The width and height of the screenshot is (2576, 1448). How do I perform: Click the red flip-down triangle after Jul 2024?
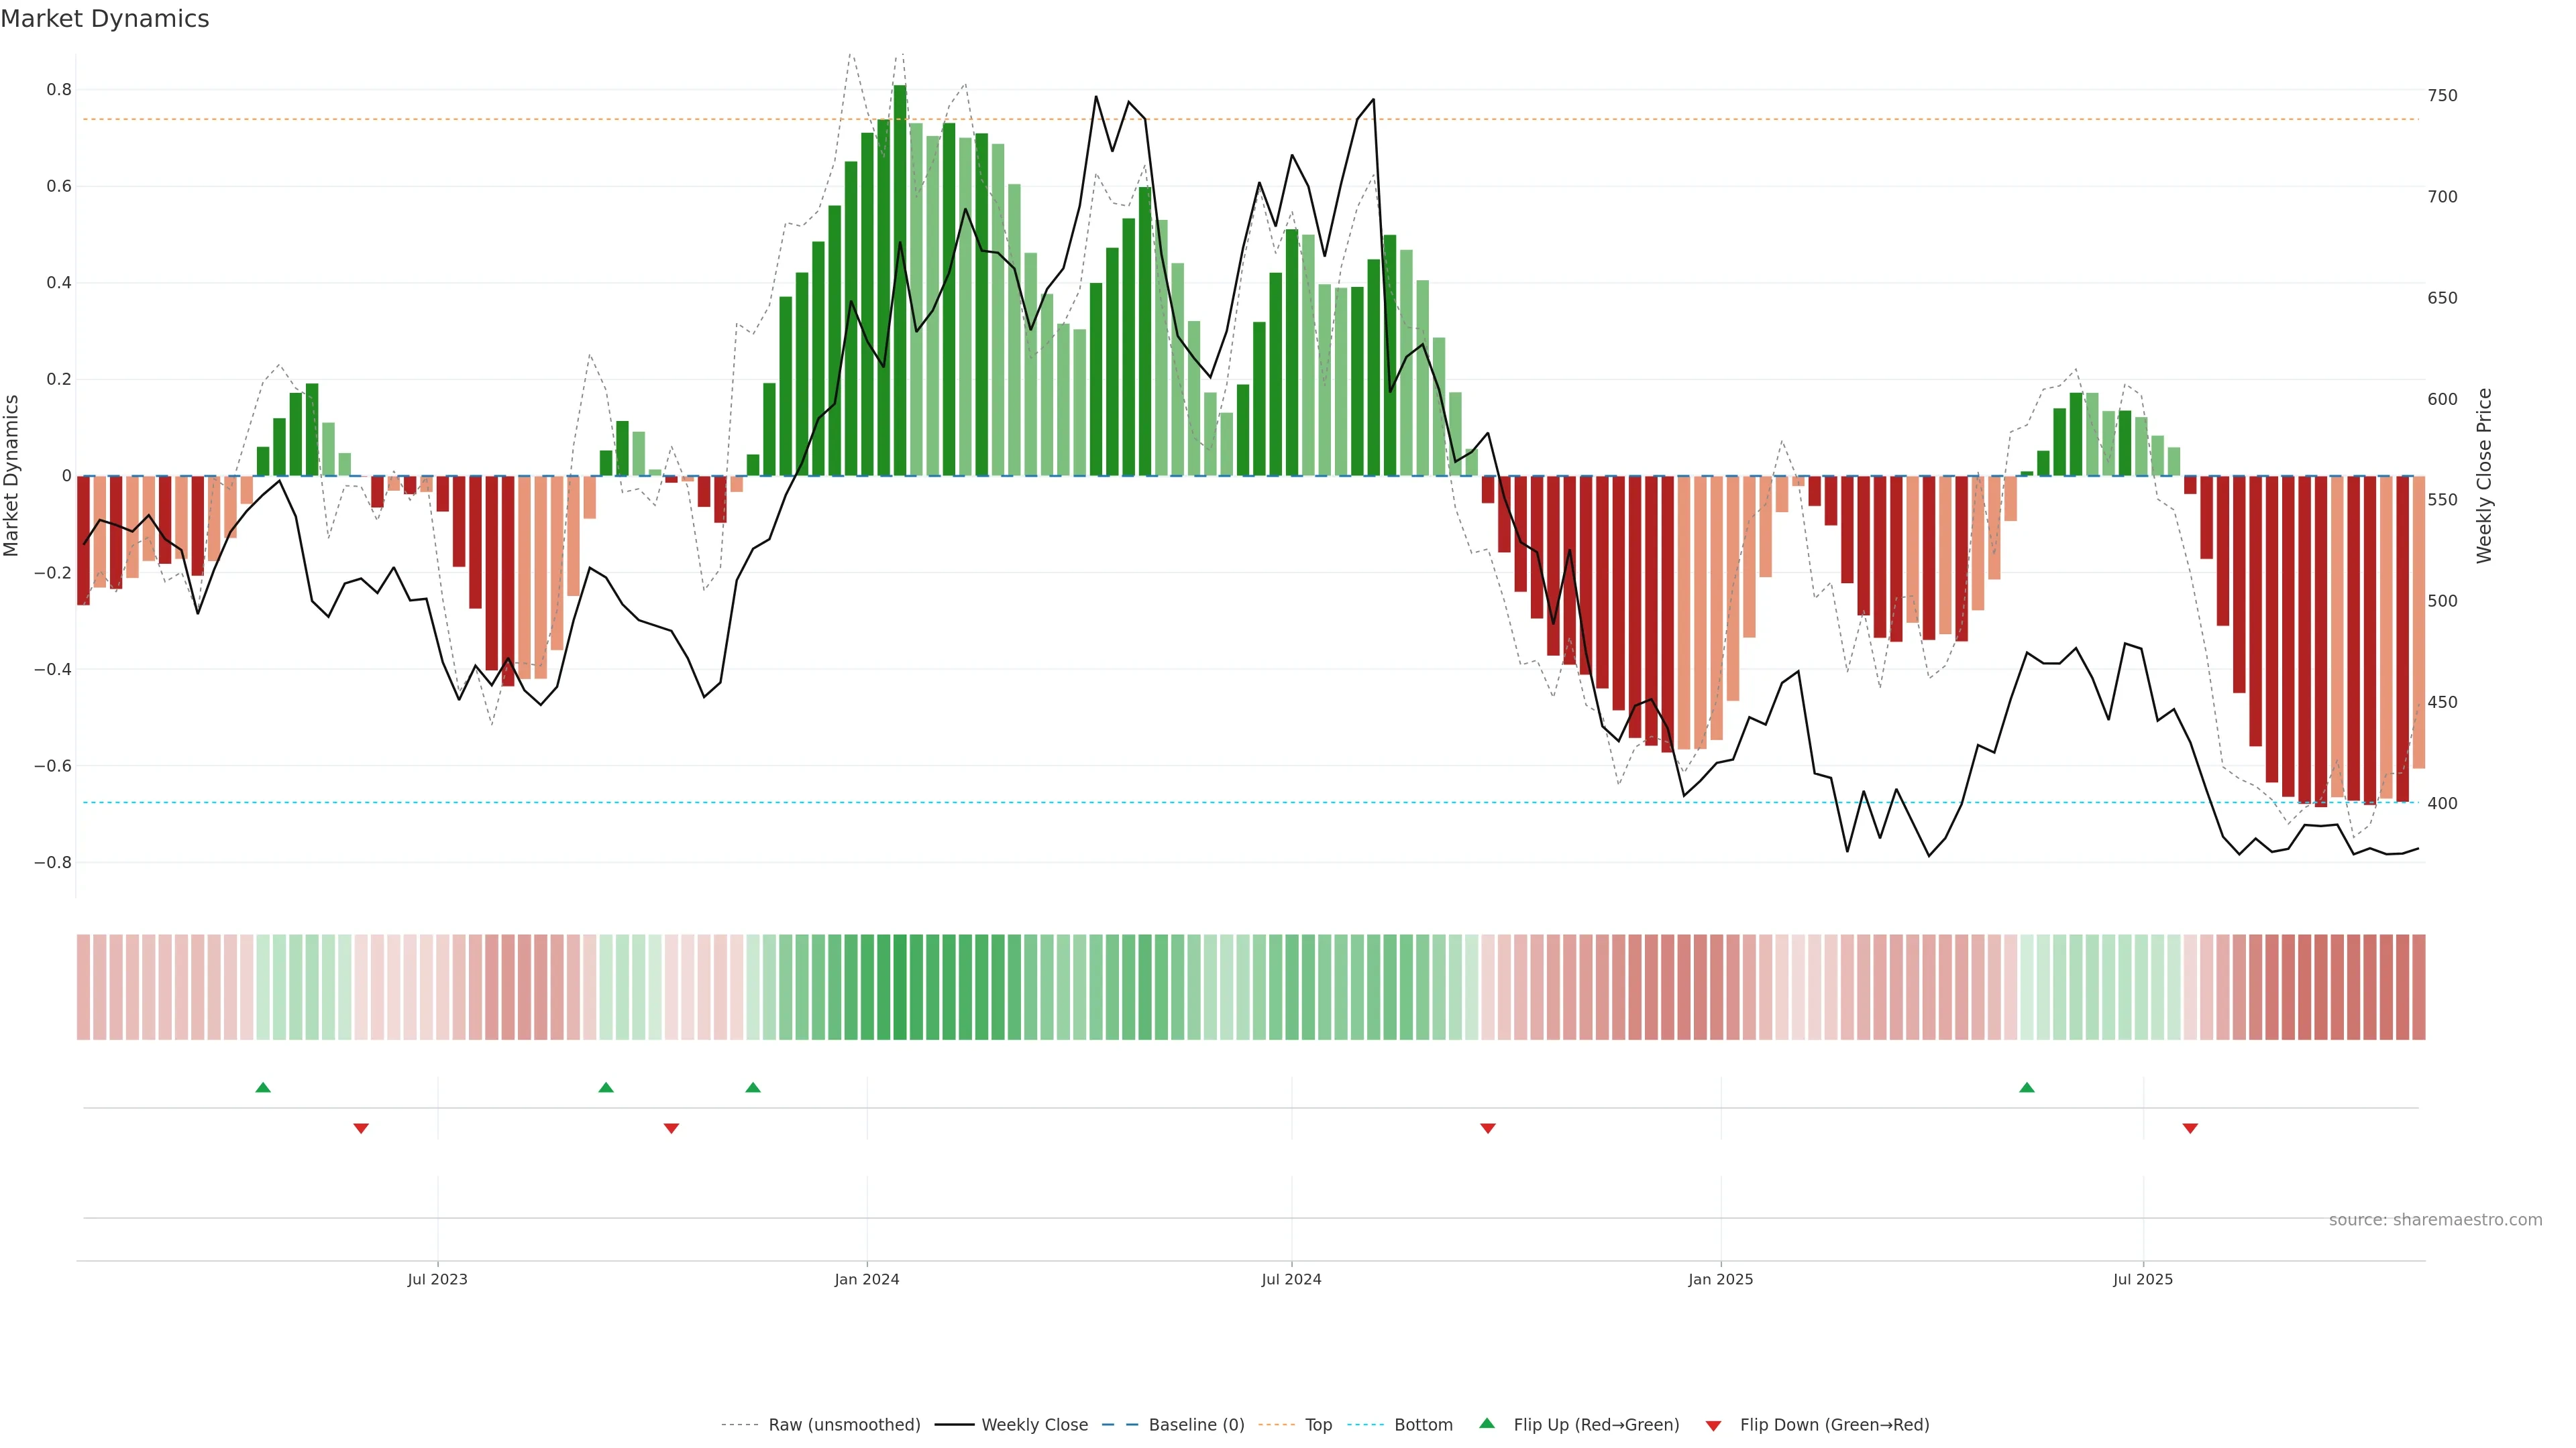(x=1487, y=1128)
